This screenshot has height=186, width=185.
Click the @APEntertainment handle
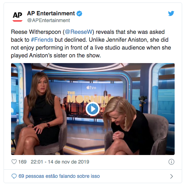pos(49,20)
